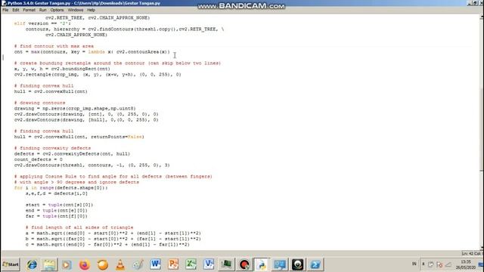The height and width of the screenshot is (272, 484).
Task: Click the 'end = tuple(cnt[e][0])' line
Action: pyautogui.click(x=57, y=211)
